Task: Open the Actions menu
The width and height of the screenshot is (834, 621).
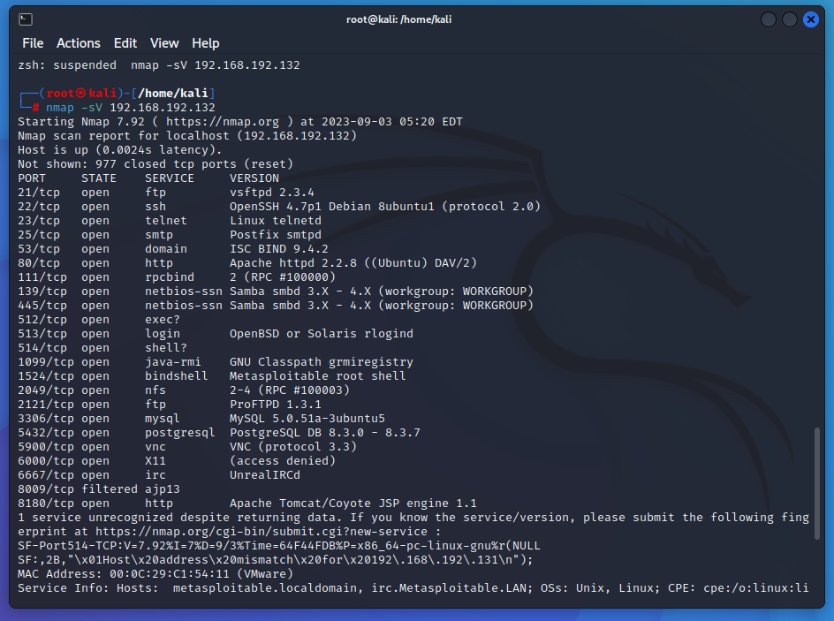Action: point(79,43)
